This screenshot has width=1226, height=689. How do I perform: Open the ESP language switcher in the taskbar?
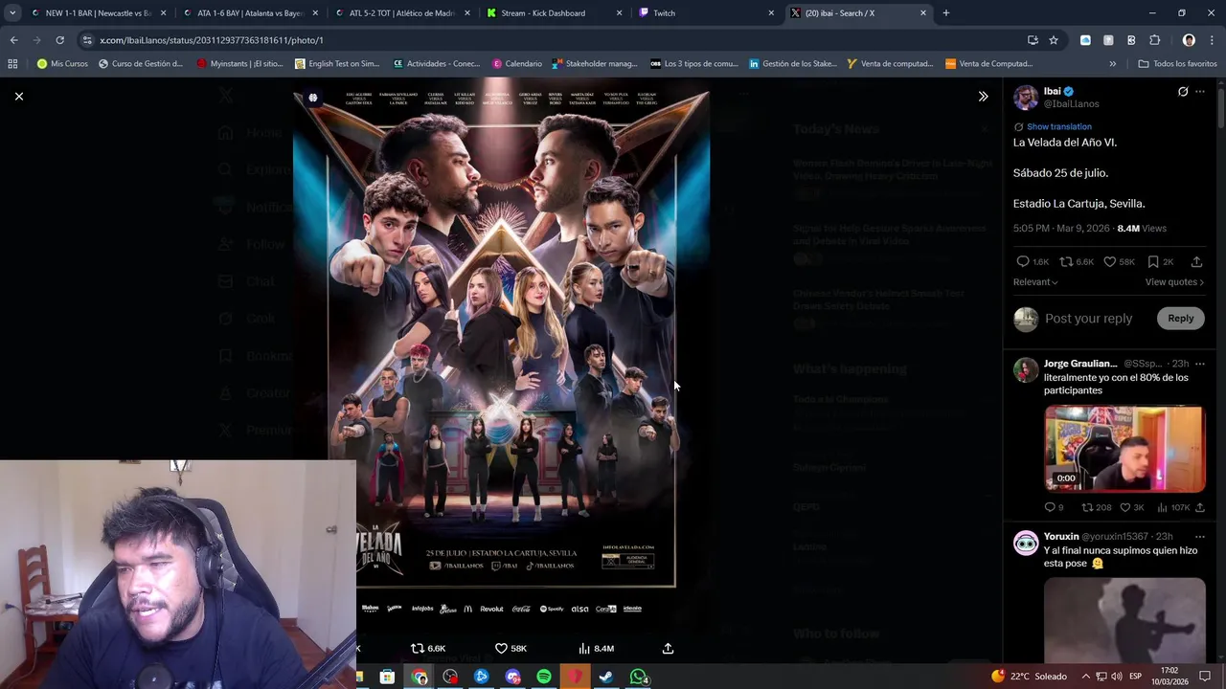(x=1136, y=677)
